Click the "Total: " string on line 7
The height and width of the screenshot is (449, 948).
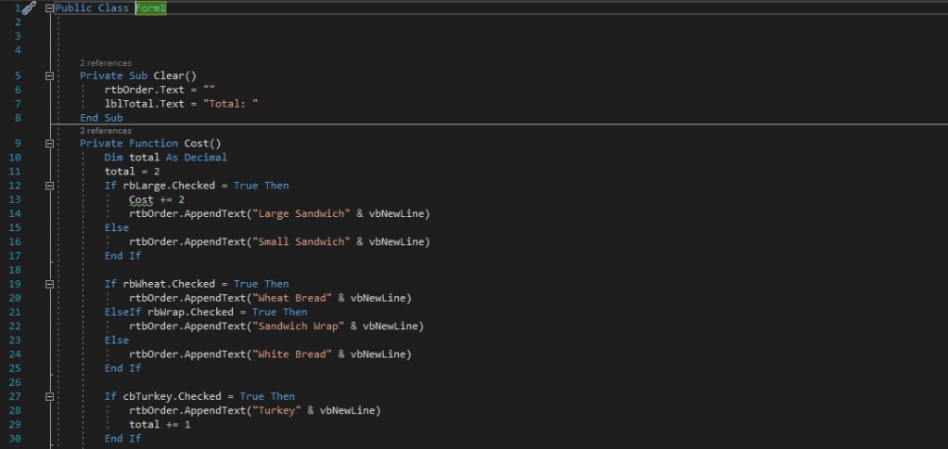coord(224,104)
